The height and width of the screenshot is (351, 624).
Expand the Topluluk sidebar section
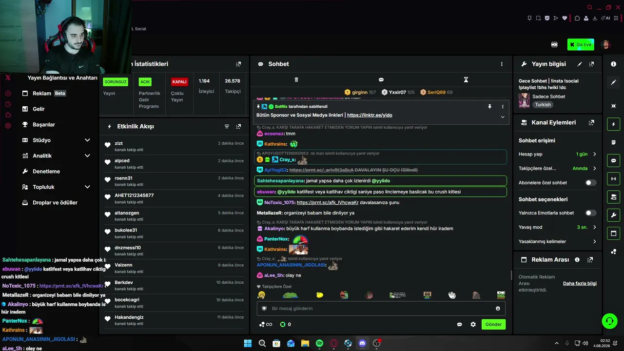click(87, 187)
